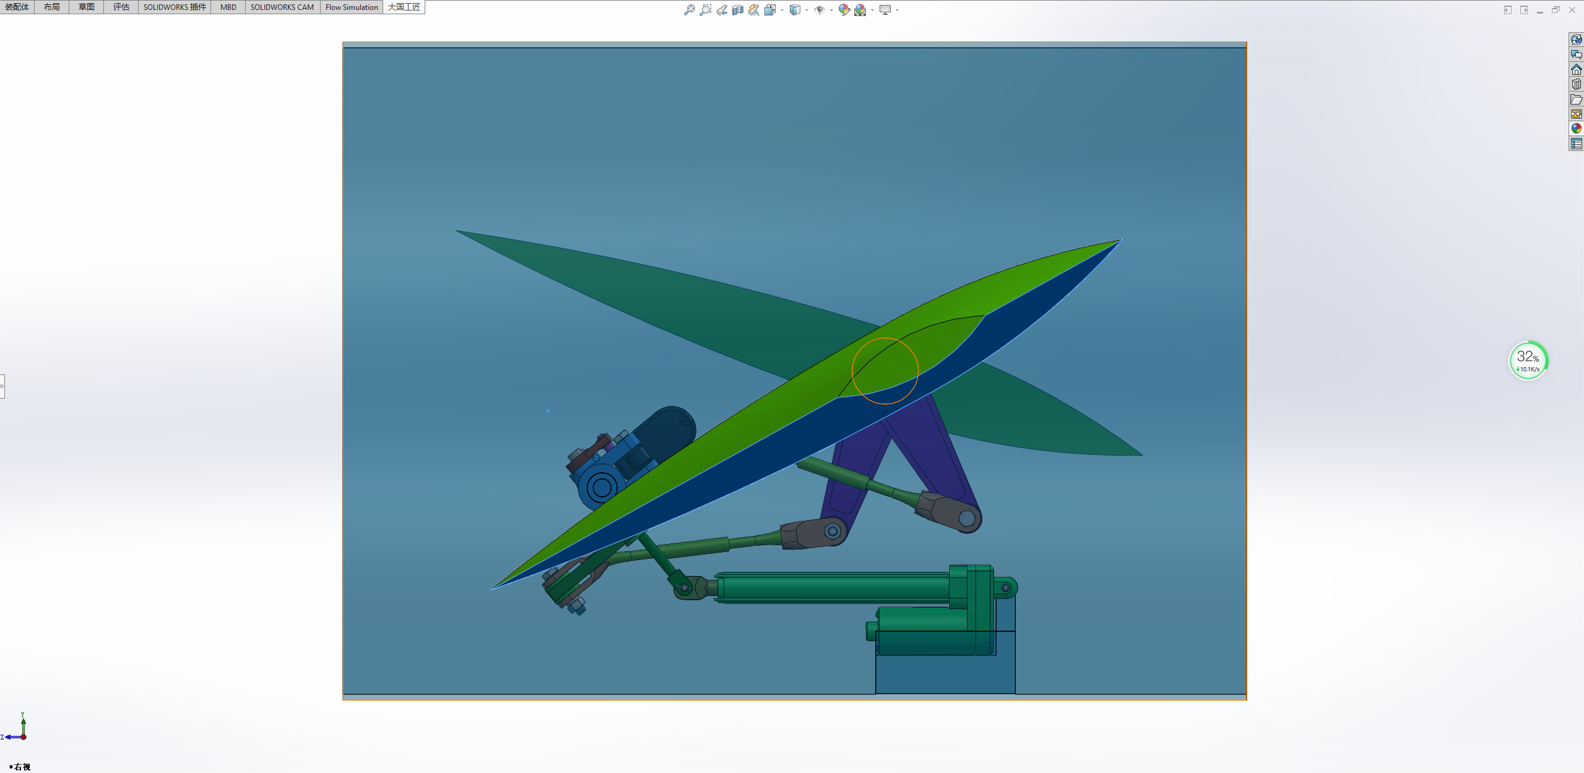Click the Previous View icon
Viewport: 1584px width, 773px height.
click(722, 10)
